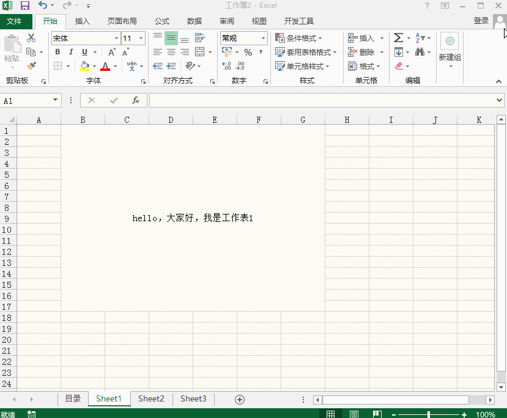Apply comma style number format
This screenshot has height=418, width=507.
point(261,52)
